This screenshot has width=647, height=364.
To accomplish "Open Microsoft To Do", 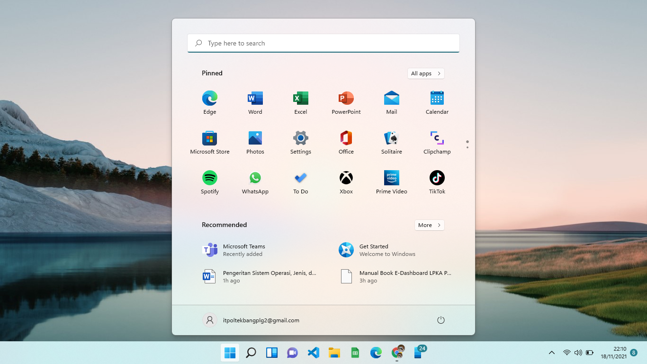I will point(301,182).
